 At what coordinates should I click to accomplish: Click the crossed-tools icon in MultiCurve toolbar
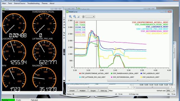[x=79, y=17]
